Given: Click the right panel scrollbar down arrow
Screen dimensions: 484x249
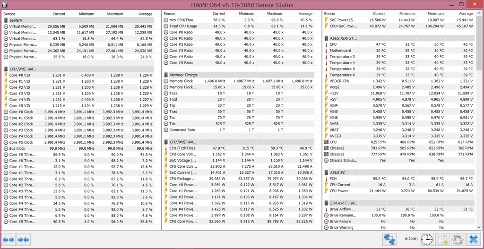Looking at the screenshot, I should tap(479, 227).
